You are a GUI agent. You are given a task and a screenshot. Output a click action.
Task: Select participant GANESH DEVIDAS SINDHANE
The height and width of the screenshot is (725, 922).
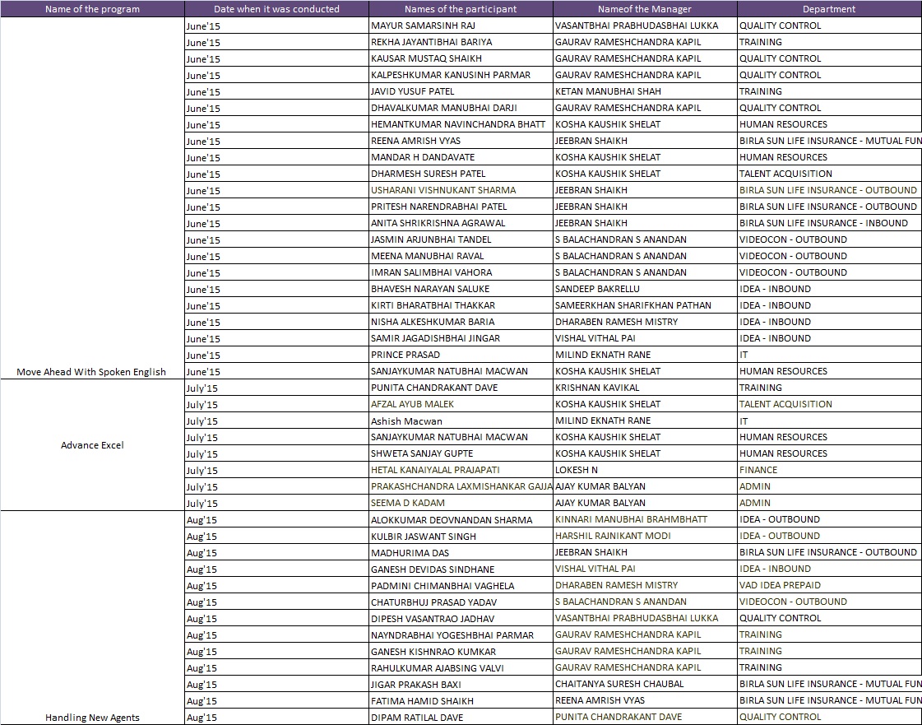click(x=461, y=569)
